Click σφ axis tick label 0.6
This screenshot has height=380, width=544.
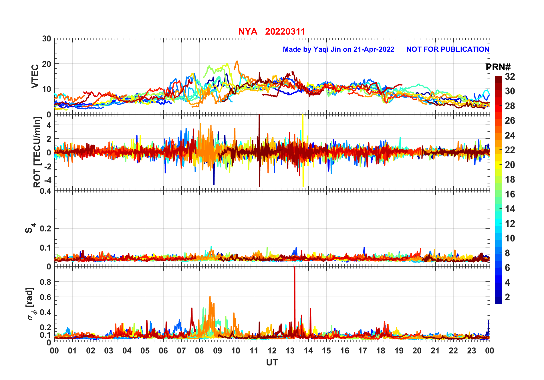click(x=45, y=297)
